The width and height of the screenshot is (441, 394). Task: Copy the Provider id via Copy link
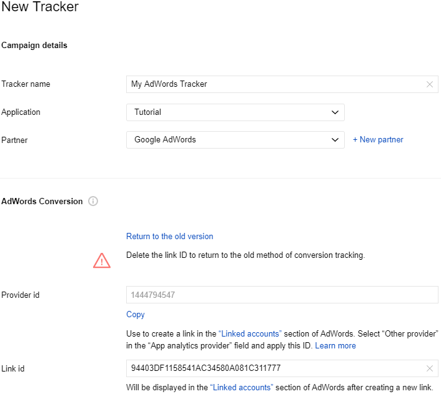tap(136, 314)
